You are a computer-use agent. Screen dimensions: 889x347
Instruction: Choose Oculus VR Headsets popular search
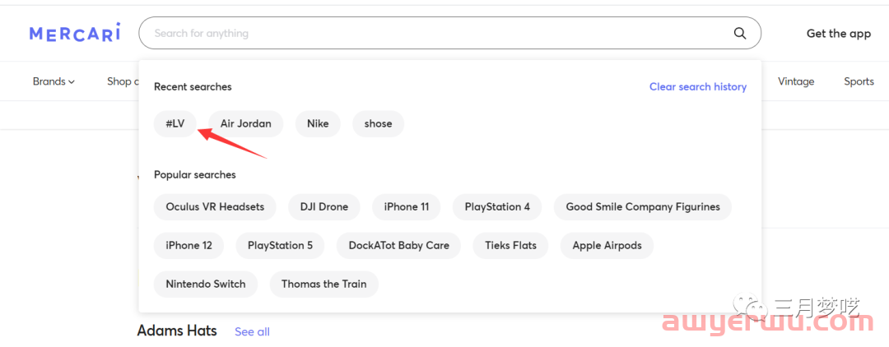[215, 206]
